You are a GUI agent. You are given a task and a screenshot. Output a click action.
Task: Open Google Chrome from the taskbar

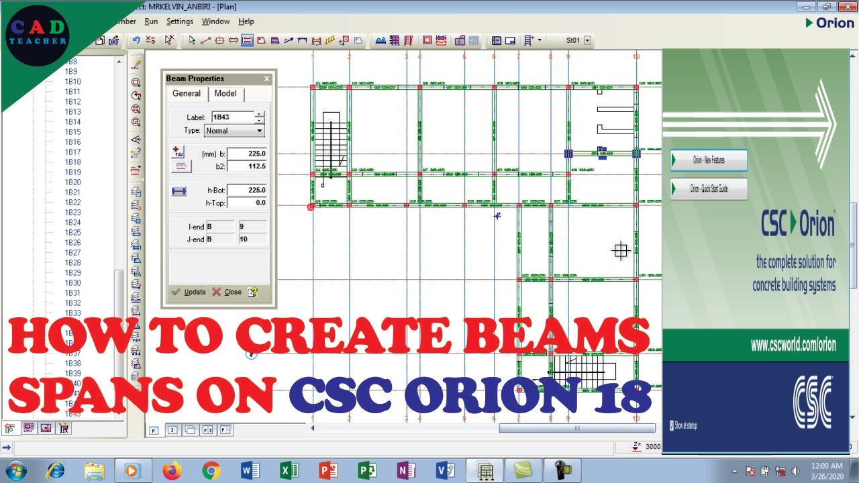click(x=211, y=470)
